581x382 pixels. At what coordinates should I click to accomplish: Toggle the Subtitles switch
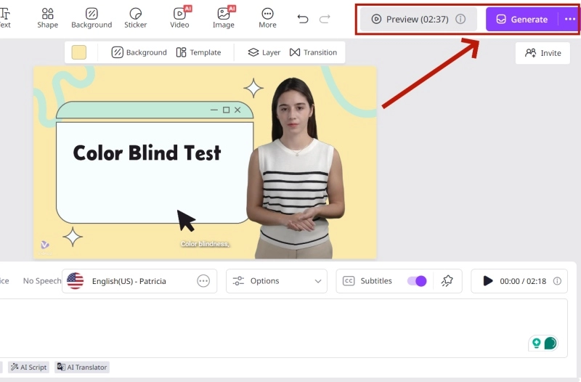point(417,281)
